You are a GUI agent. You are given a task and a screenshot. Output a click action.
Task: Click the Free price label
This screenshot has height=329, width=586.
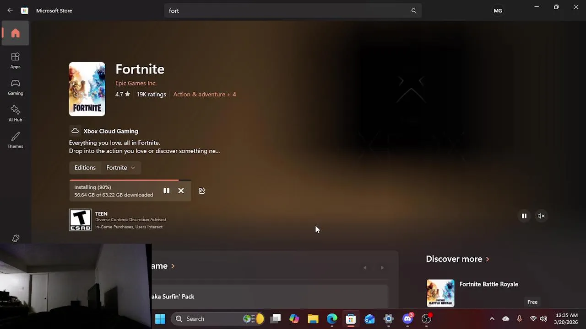point(532,302)
